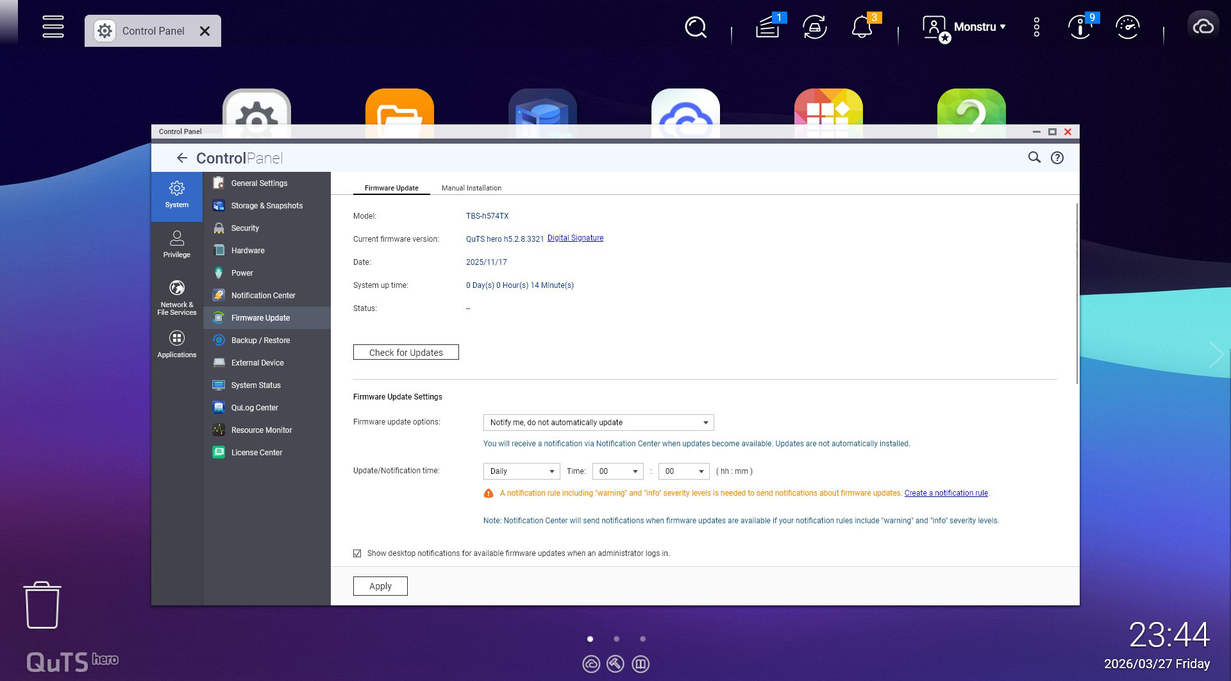Open the event notifications bell icon
This screenshot has height=681, width=1231.
[862, 28]
